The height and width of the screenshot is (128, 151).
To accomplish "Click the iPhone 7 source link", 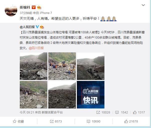I will pyautogui.click(x=46, y=13).
